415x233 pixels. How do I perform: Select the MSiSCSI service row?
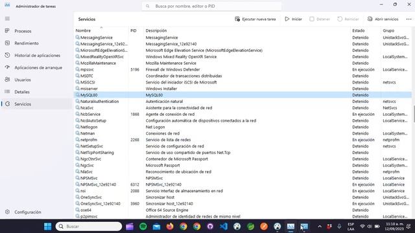tap(243, 82)
